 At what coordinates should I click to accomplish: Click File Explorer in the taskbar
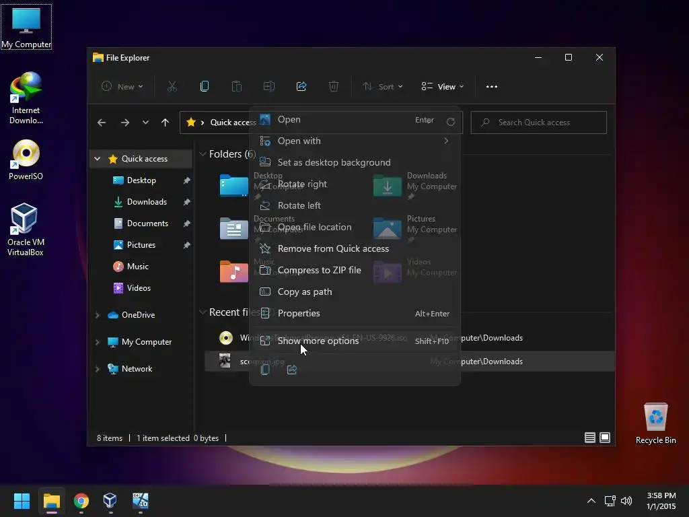[x=51, y=501]
